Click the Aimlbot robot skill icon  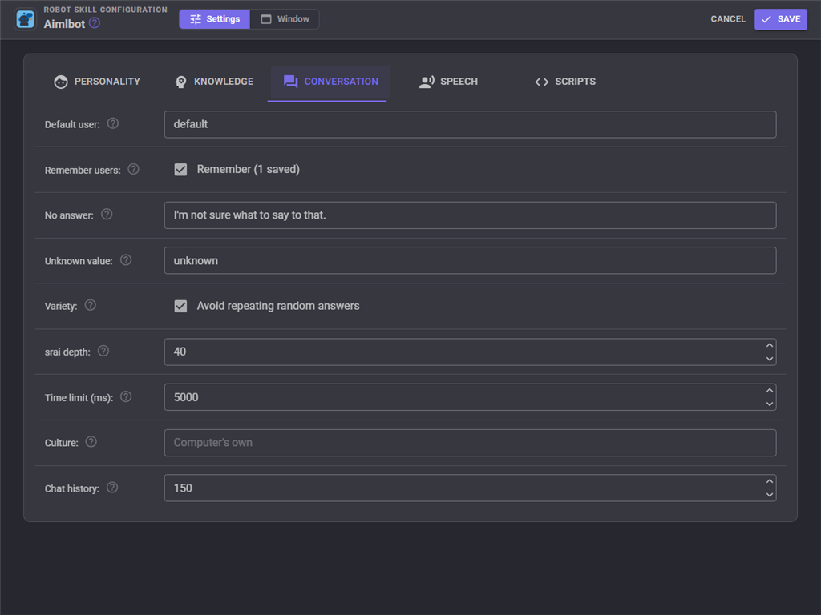[25, 19]
